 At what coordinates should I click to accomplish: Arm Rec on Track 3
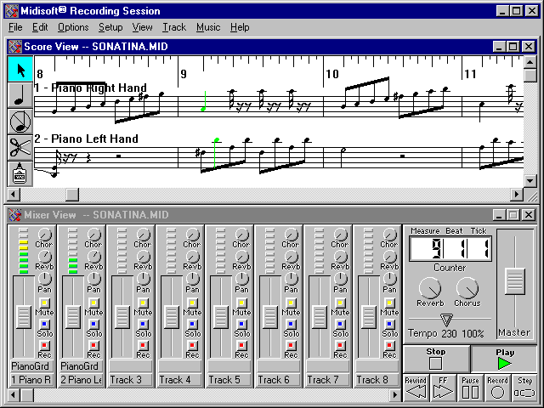tap(143, 345)
